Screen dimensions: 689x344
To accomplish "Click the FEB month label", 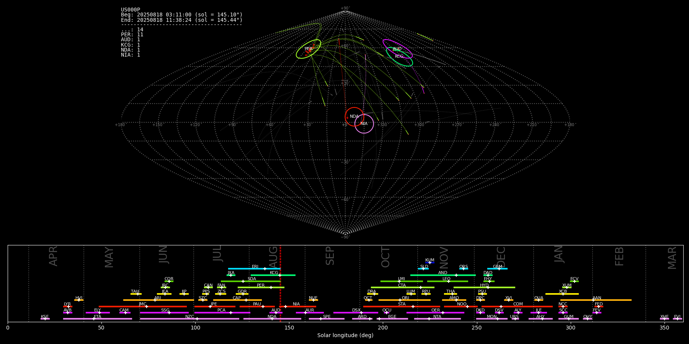I will click(619, 256).
